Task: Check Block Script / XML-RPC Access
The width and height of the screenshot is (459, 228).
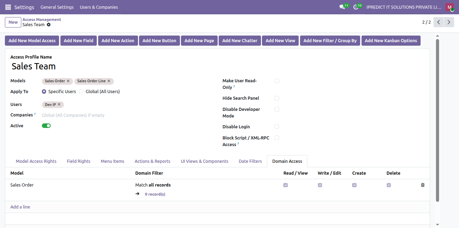Action: [x=277, y=138]
